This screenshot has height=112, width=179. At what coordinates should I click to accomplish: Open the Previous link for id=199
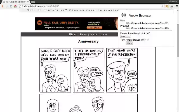[x=147, y=28]
